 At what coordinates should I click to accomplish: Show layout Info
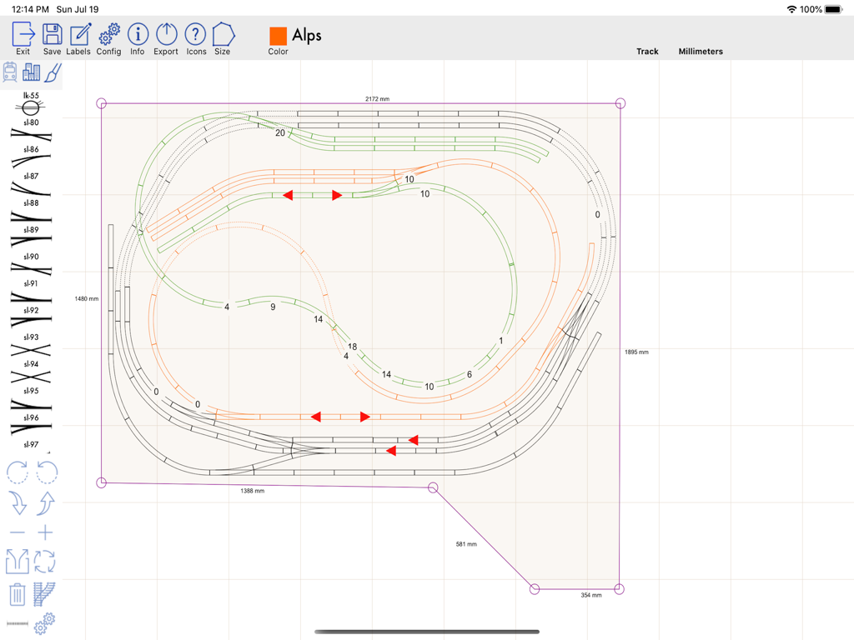(138, 36)
